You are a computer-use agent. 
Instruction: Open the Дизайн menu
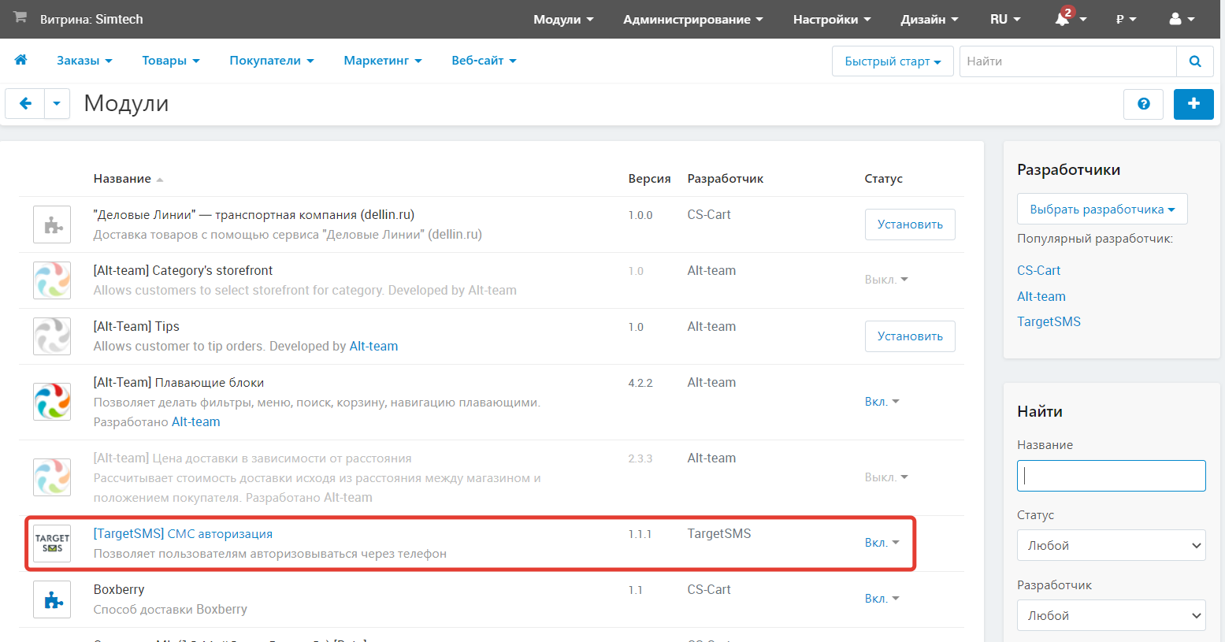coord(930,19)
